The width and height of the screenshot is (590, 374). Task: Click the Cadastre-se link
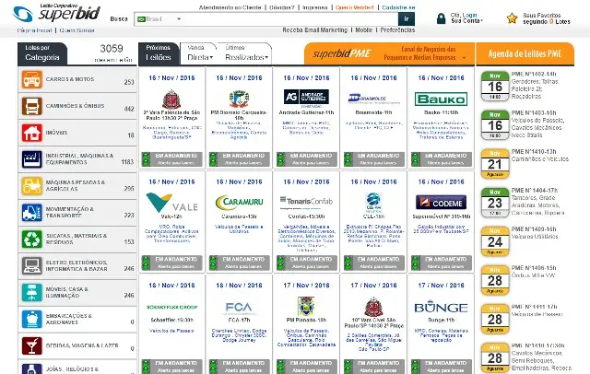(398, 7)
